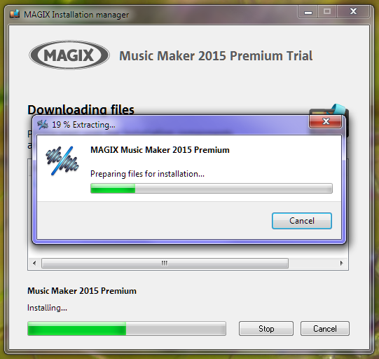Click the MAGIX oval logo
This screenshot has height=359, width=379.
pyautogui.click(x=69, y=55)
